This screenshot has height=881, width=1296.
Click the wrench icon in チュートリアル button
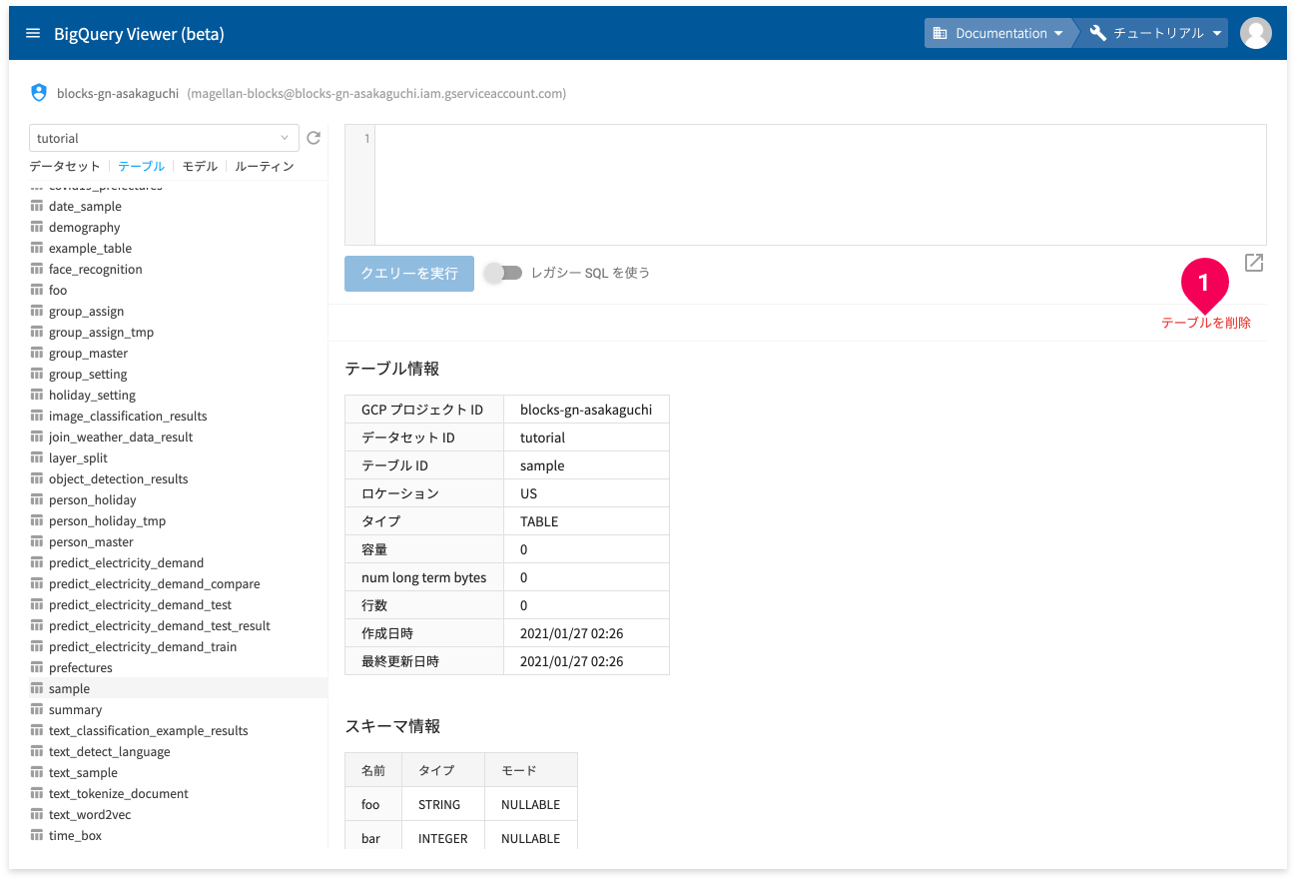tap(1097, 33)
